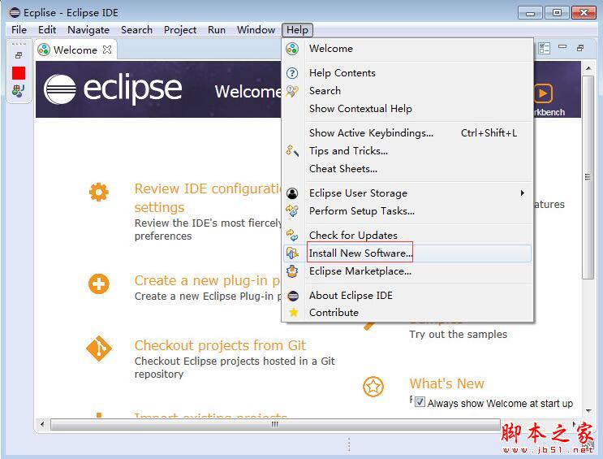Screen dimensions: 603x459
Task: Switch to the Welcome tab
Action: click(x=75, y=50)
